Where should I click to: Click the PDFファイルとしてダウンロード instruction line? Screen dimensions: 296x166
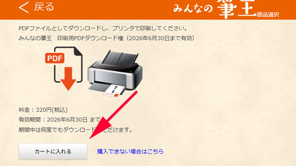point(103,28)
